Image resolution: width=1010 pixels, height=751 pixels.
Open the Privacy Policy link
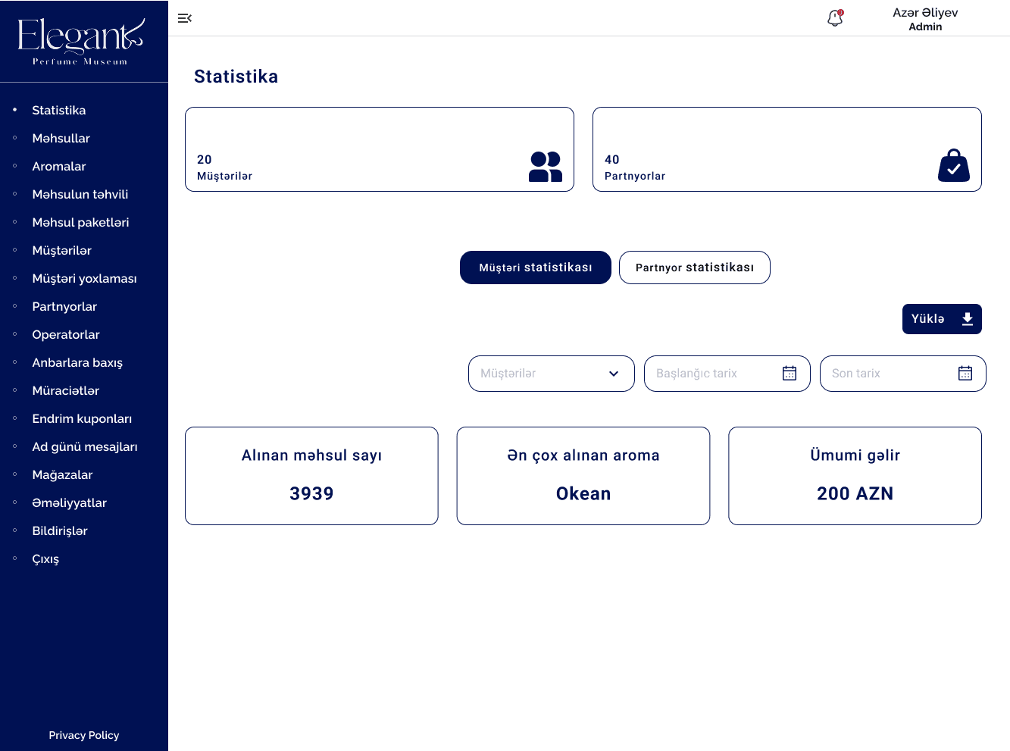(83, 735)
